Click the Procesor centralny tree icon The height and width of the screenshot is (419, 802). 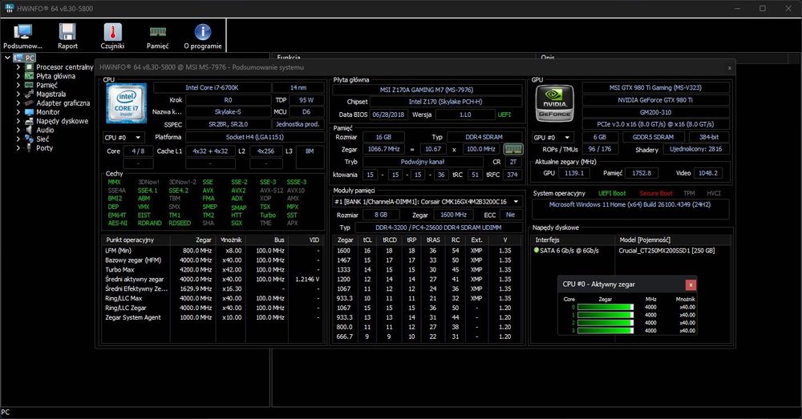pos(29,67)
